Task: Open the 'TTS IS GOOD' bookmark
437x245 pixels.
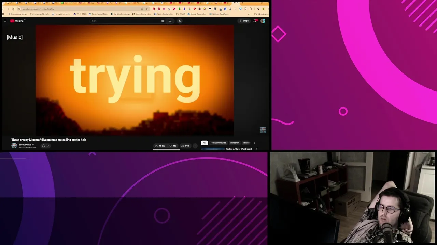Action: (80, 14)
